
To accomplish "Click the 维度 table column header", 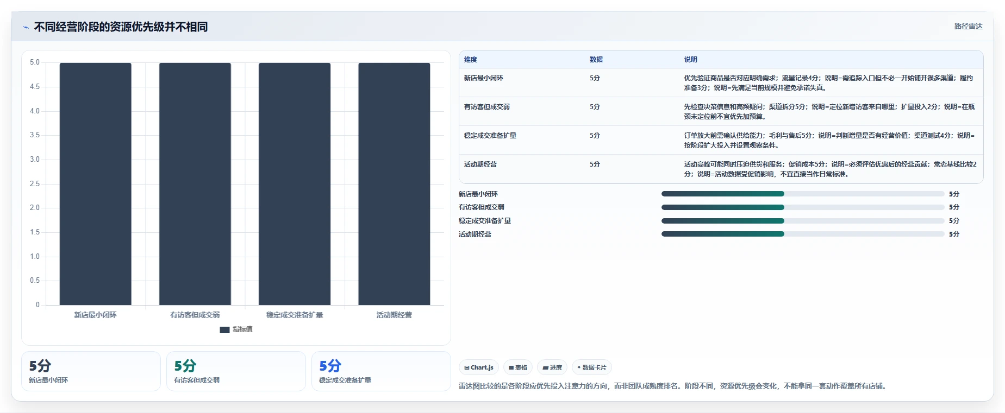I will tap(471, 60).
